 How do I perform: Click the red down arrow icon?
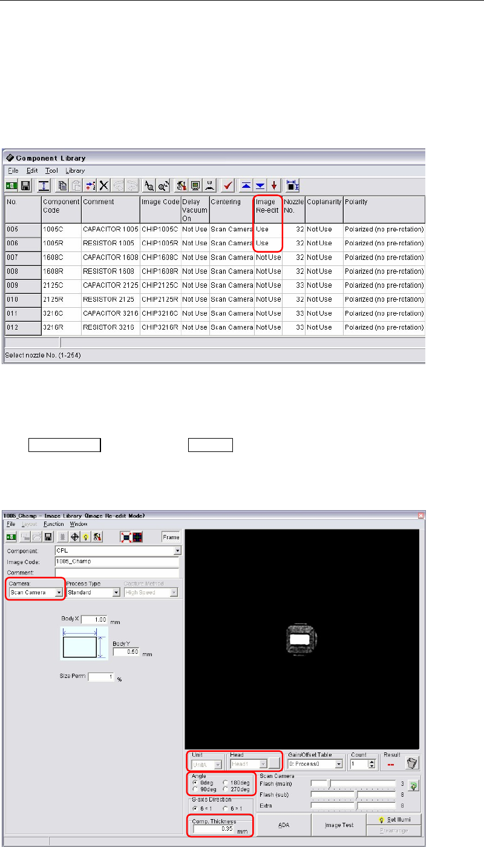coord(274,186)
